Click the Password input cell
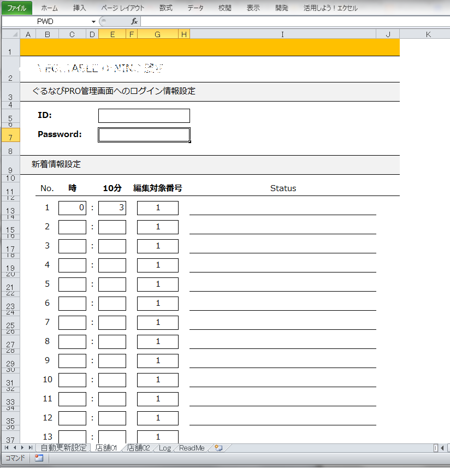Screen dimensions: 450x468 pos(144,135)
